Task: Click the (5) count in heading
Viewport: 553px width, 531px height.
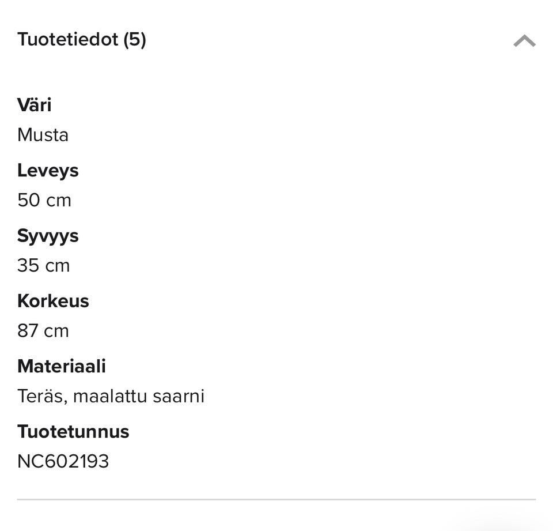Action: (x=135, y=40)
